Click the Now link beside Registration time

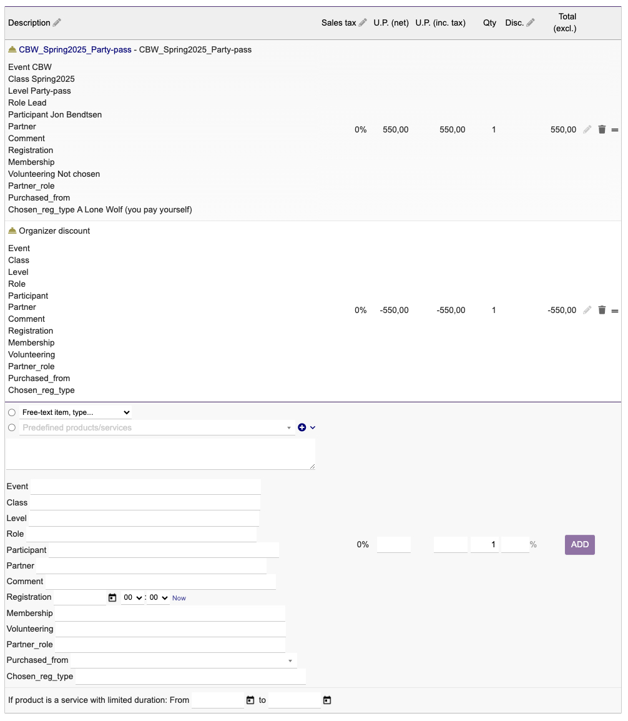coord(179,598)
